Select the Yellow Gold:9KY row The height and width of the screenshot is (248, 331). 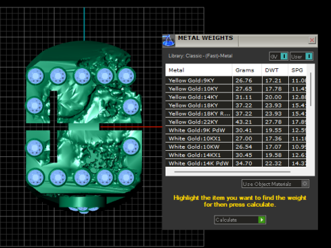(x=236, y=81)
